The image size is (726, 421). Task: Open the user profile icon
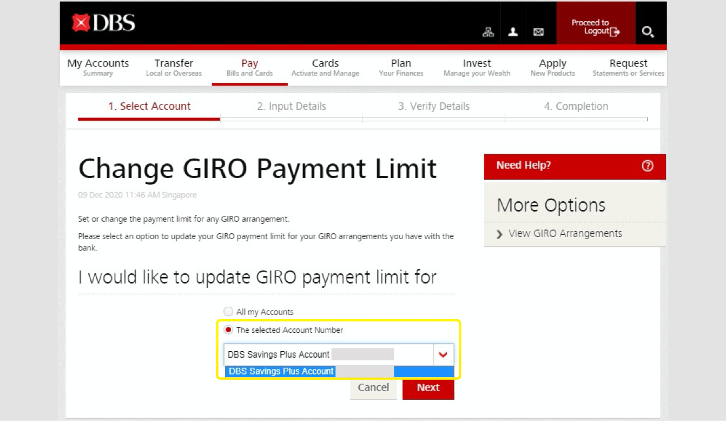513,32
